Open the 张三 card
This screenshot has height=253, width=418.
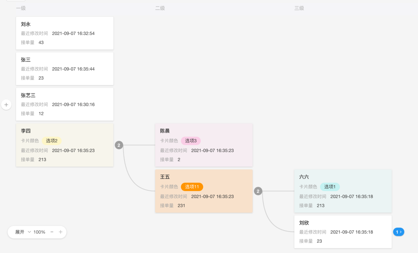click(65, 69)
